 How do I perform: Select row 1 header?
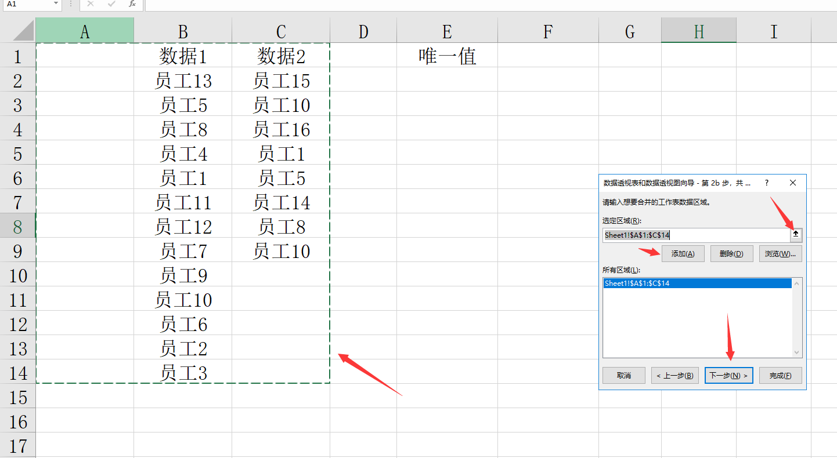(x=17, y=56)
